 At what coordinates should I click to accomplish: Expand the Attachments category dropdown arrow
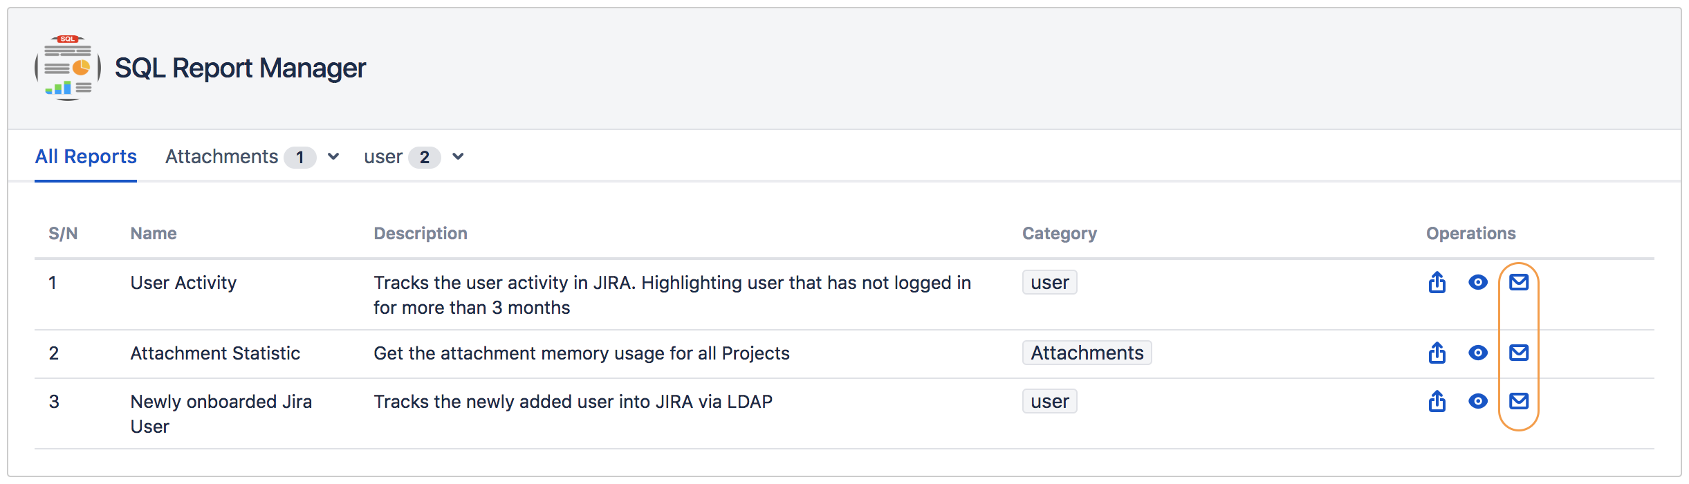click(x=333, y=157)
